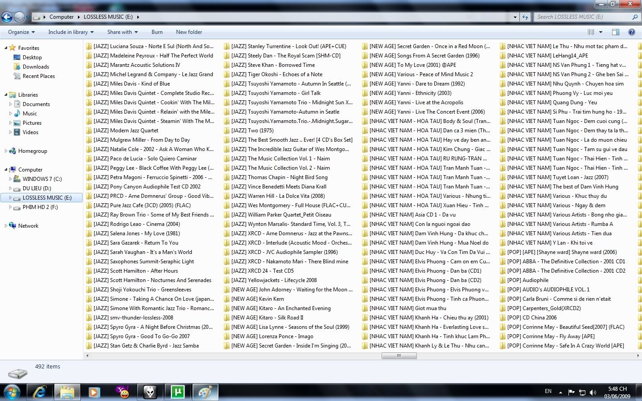Image resolution: width=642 pixels, height=401 pixels.
Task: Open the recent pages dropdown arrow
Action: pos(28,17)
